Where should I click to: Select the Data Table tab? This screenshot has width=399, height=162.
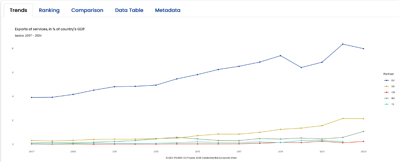[129, 10]
